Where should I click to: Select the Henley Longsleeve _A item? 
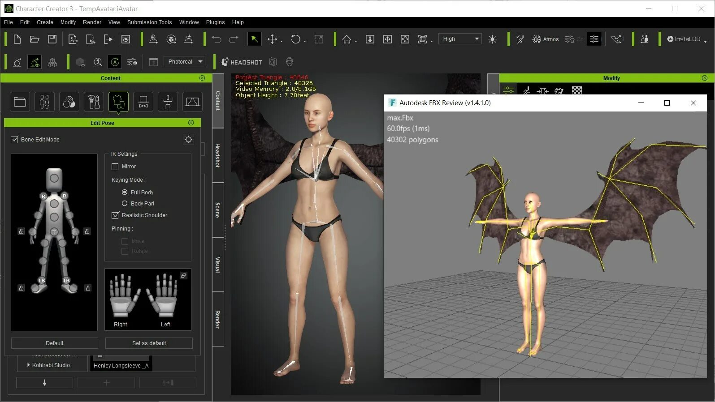click(x=121, y=364)
